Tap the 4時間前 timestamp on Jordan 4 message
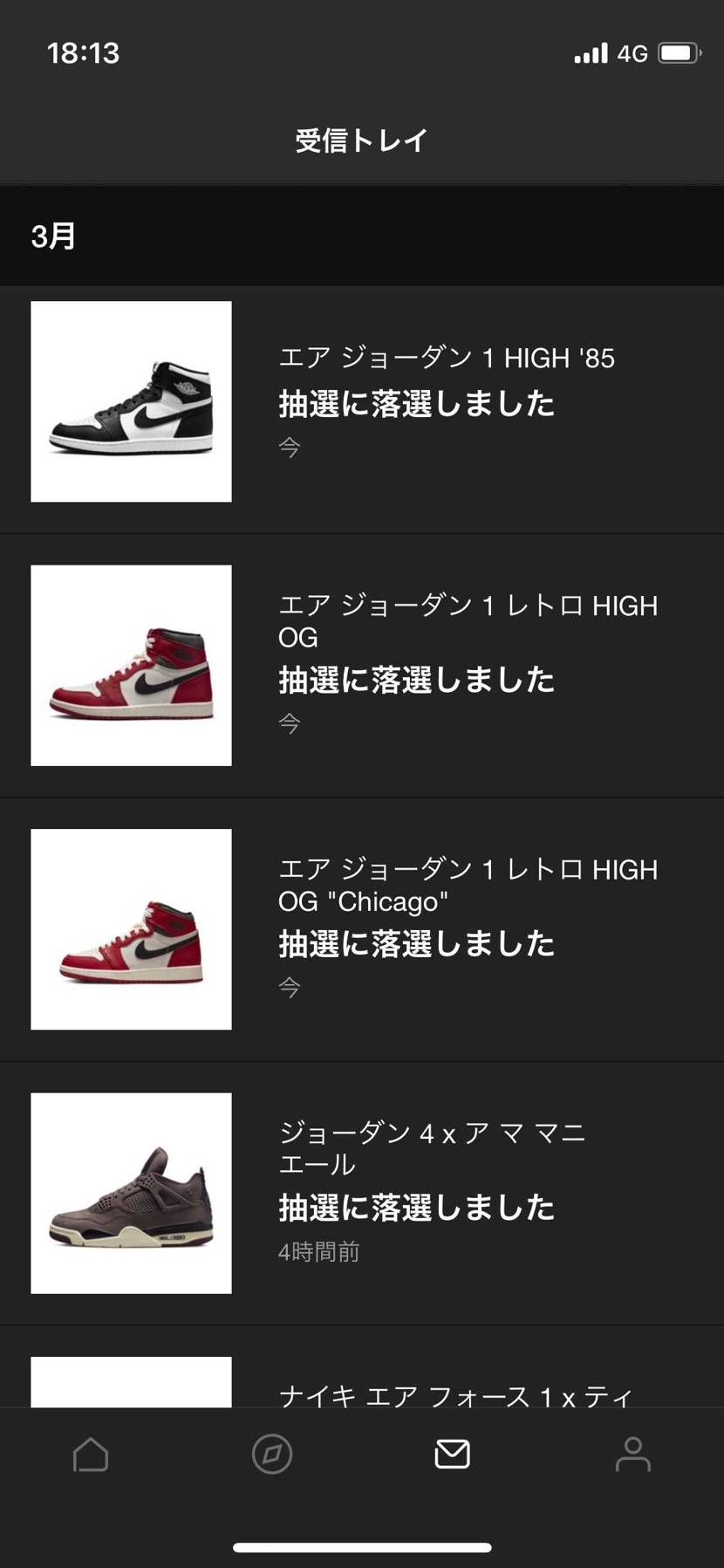The height and width of the screenshot is (1568, 724). (x=318, y=1252)
